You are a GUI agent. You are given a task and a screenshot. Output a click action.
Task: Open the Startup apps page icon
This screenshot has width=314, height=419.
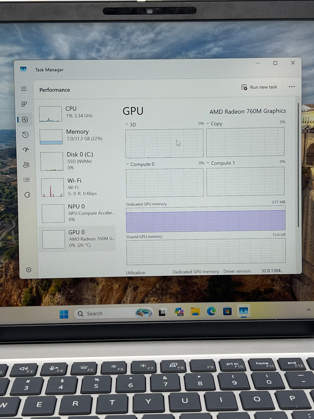point(26,149)
